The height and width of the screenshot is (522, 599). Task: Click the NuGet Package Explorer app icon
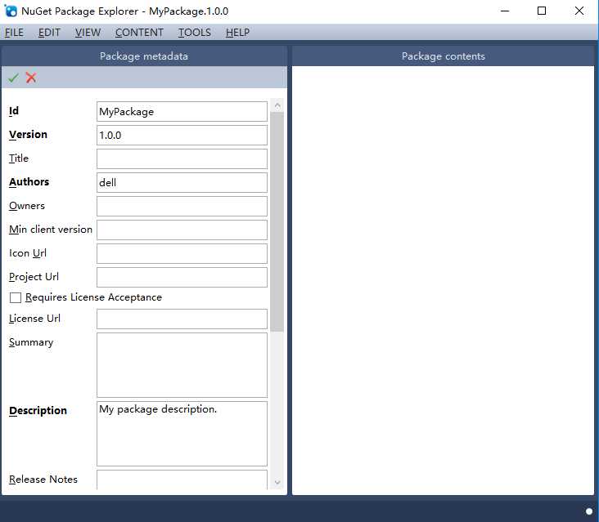(11, 11)
